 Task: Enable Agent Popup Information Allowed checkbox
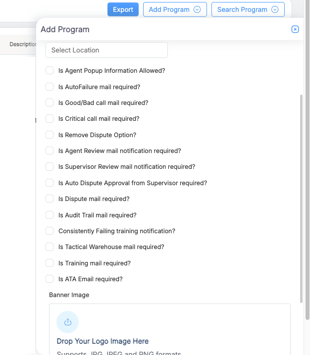point(50,71)
